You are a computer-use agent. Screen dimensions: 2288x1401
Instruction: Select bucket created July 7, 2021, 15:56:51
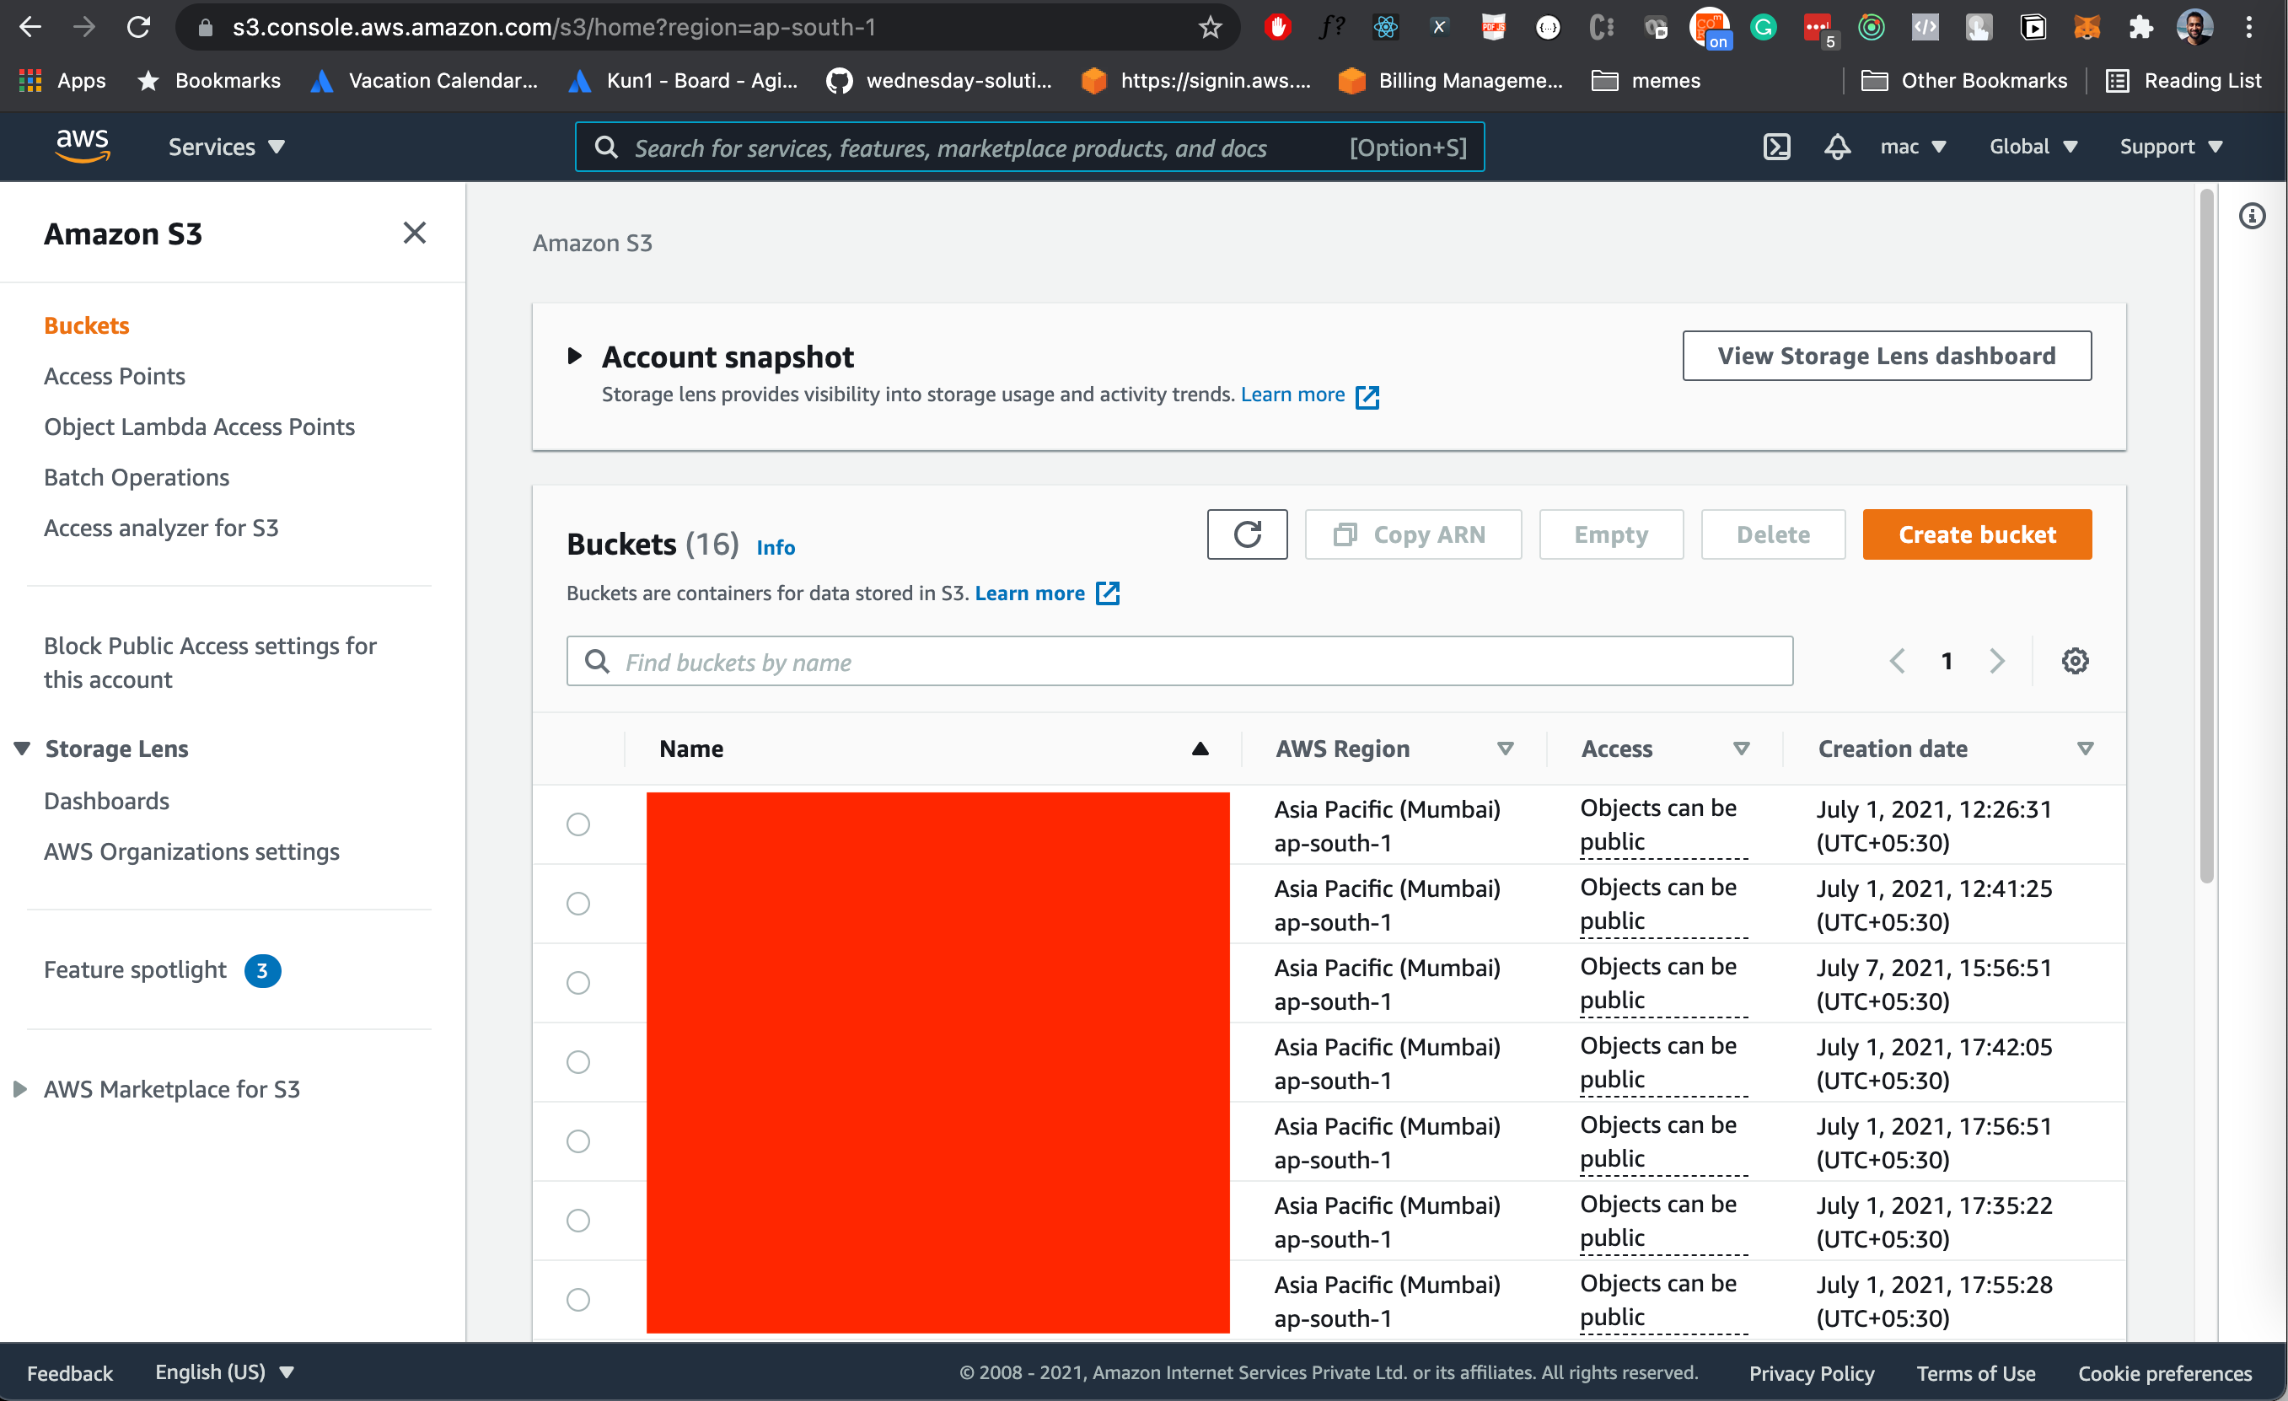[577, 982]
